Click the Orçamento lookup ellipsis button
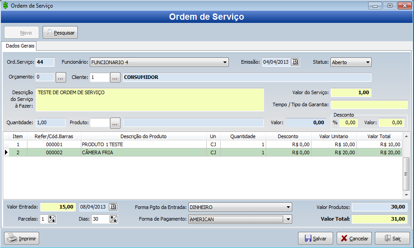The width and height of the screenshot is (414, 248). [61, 77]
